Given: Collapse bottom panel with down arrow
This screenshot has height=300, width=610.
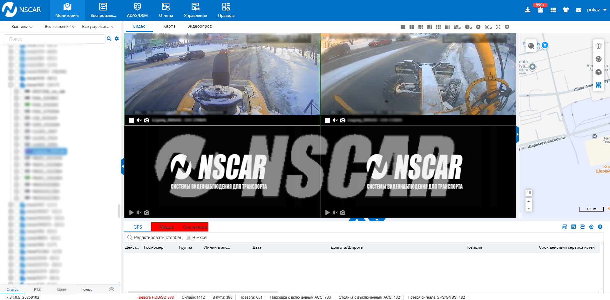Looking at the screenshot, I should (377, 219).
